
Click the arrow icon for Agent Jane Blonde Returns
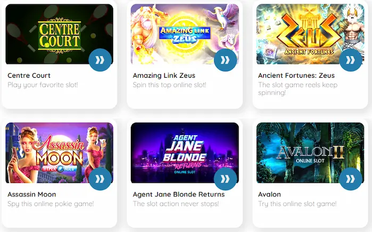point(225,179)
